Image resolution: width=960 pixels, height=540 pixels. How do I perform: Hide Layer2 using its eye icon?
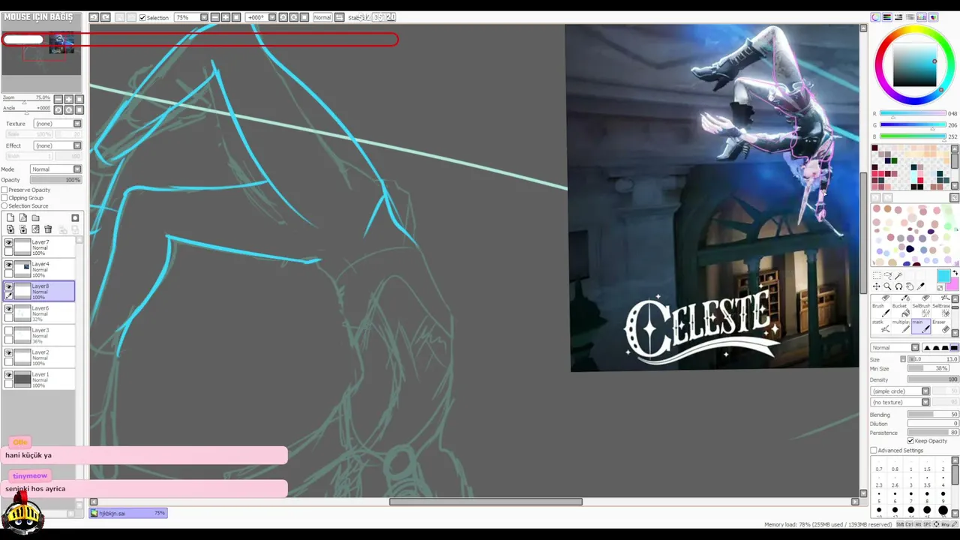(x=8, y=352)
